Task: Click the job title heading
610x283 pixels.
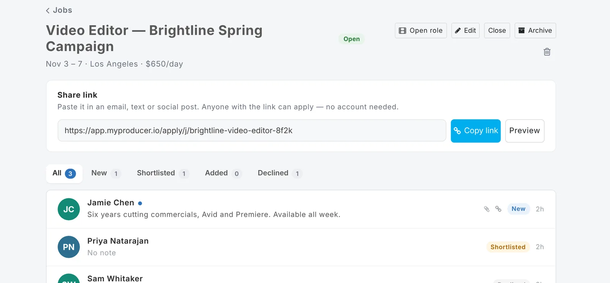Action: (154, 38)
